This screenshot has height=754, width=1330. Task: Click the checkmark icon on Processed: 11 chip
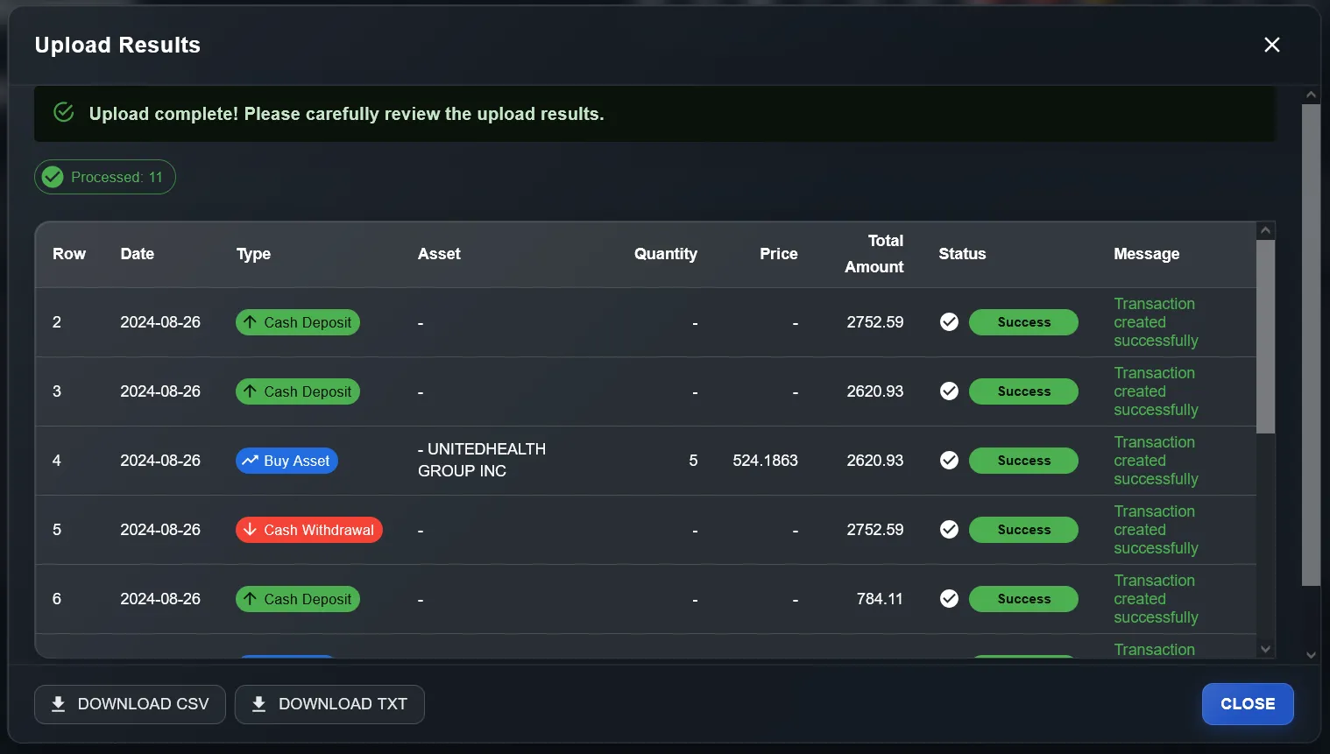tap(52, 176)
